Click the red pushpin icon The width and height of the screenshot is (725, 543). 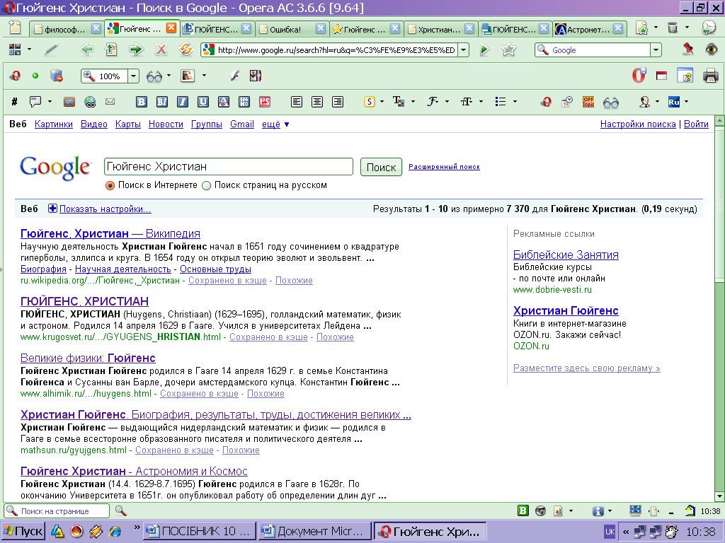[688, 49]
